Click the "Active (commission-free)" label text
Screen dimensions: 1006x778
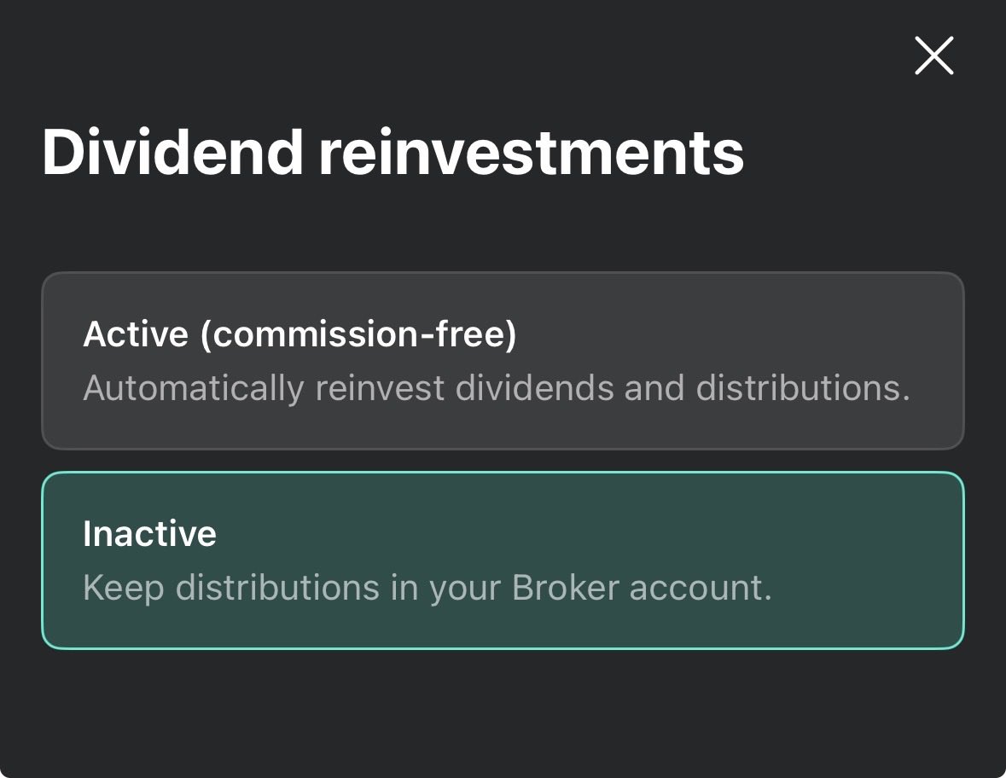click(299, 334)
